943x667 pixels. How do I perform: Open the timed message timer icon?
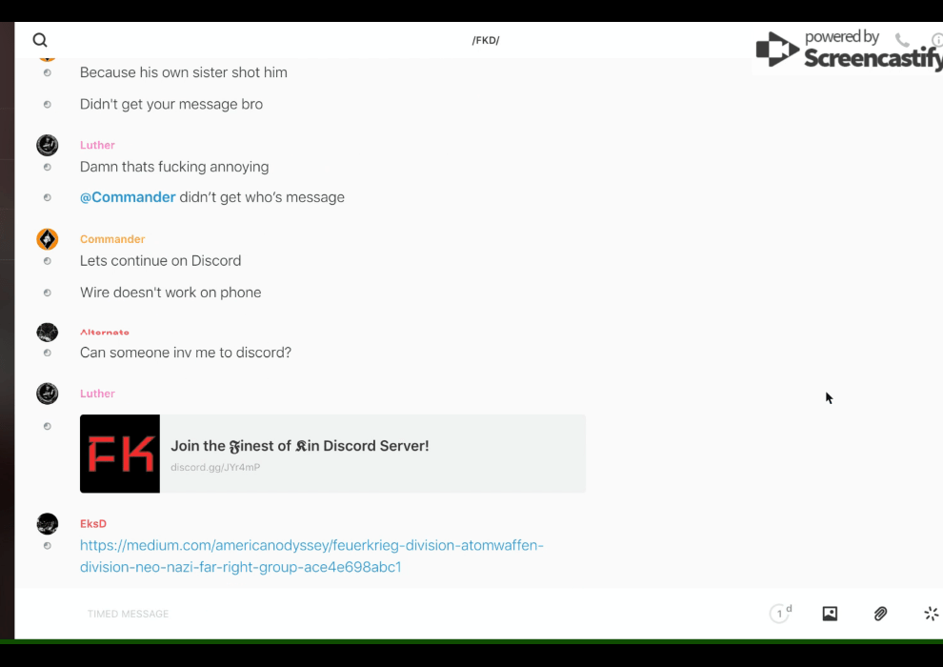780,614
